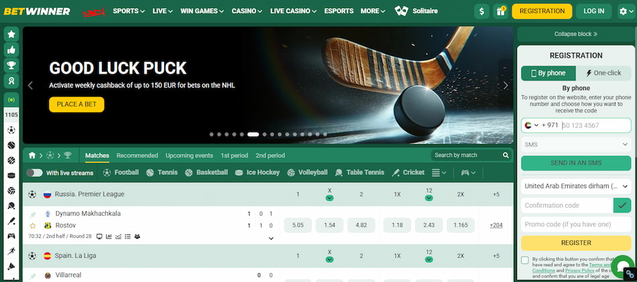Open the Live dropdown menu
The width and height of the screenshot is (637, 282).
pos(162,11)
